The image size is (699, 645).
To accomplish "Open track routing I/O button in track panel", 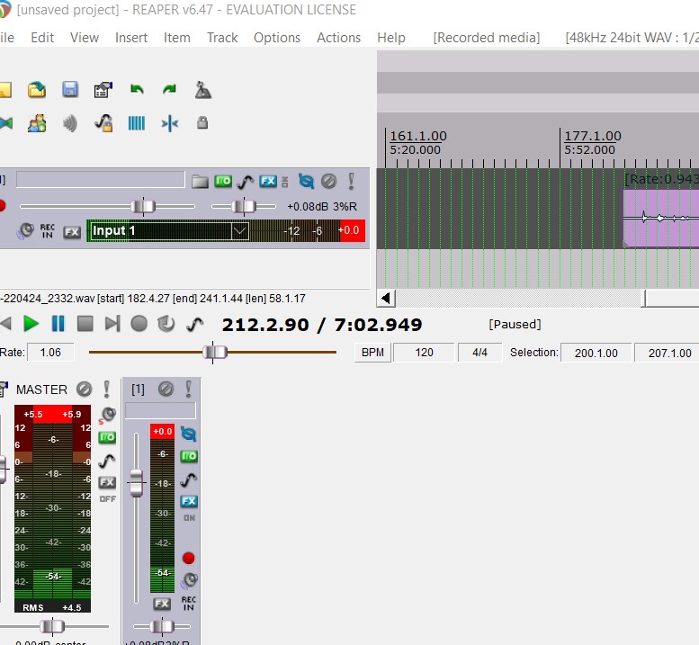I will pyautogui.click(x=223, y=181).
